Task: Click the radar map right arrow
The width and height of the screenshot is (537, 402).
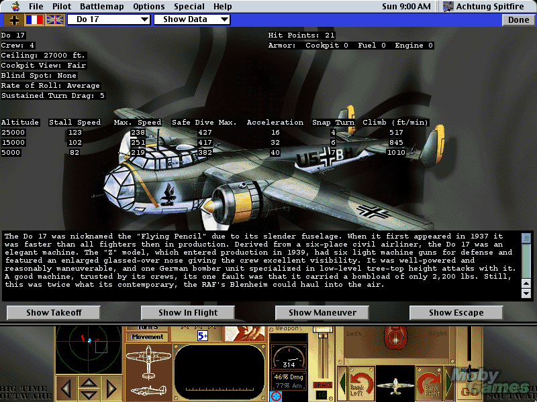Action: click(x=111, y=389)
